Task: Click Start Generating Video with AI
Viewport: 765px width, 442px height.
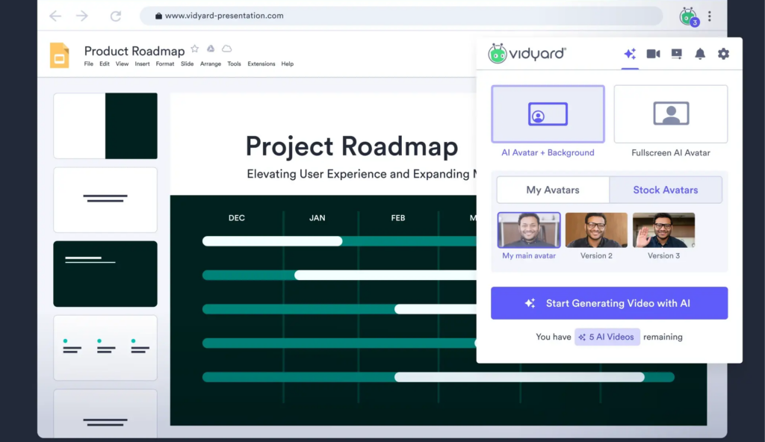Action: click(x=610, y=303)
